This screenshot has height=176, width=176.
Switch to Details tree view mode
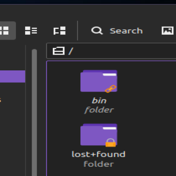point(59,31)
